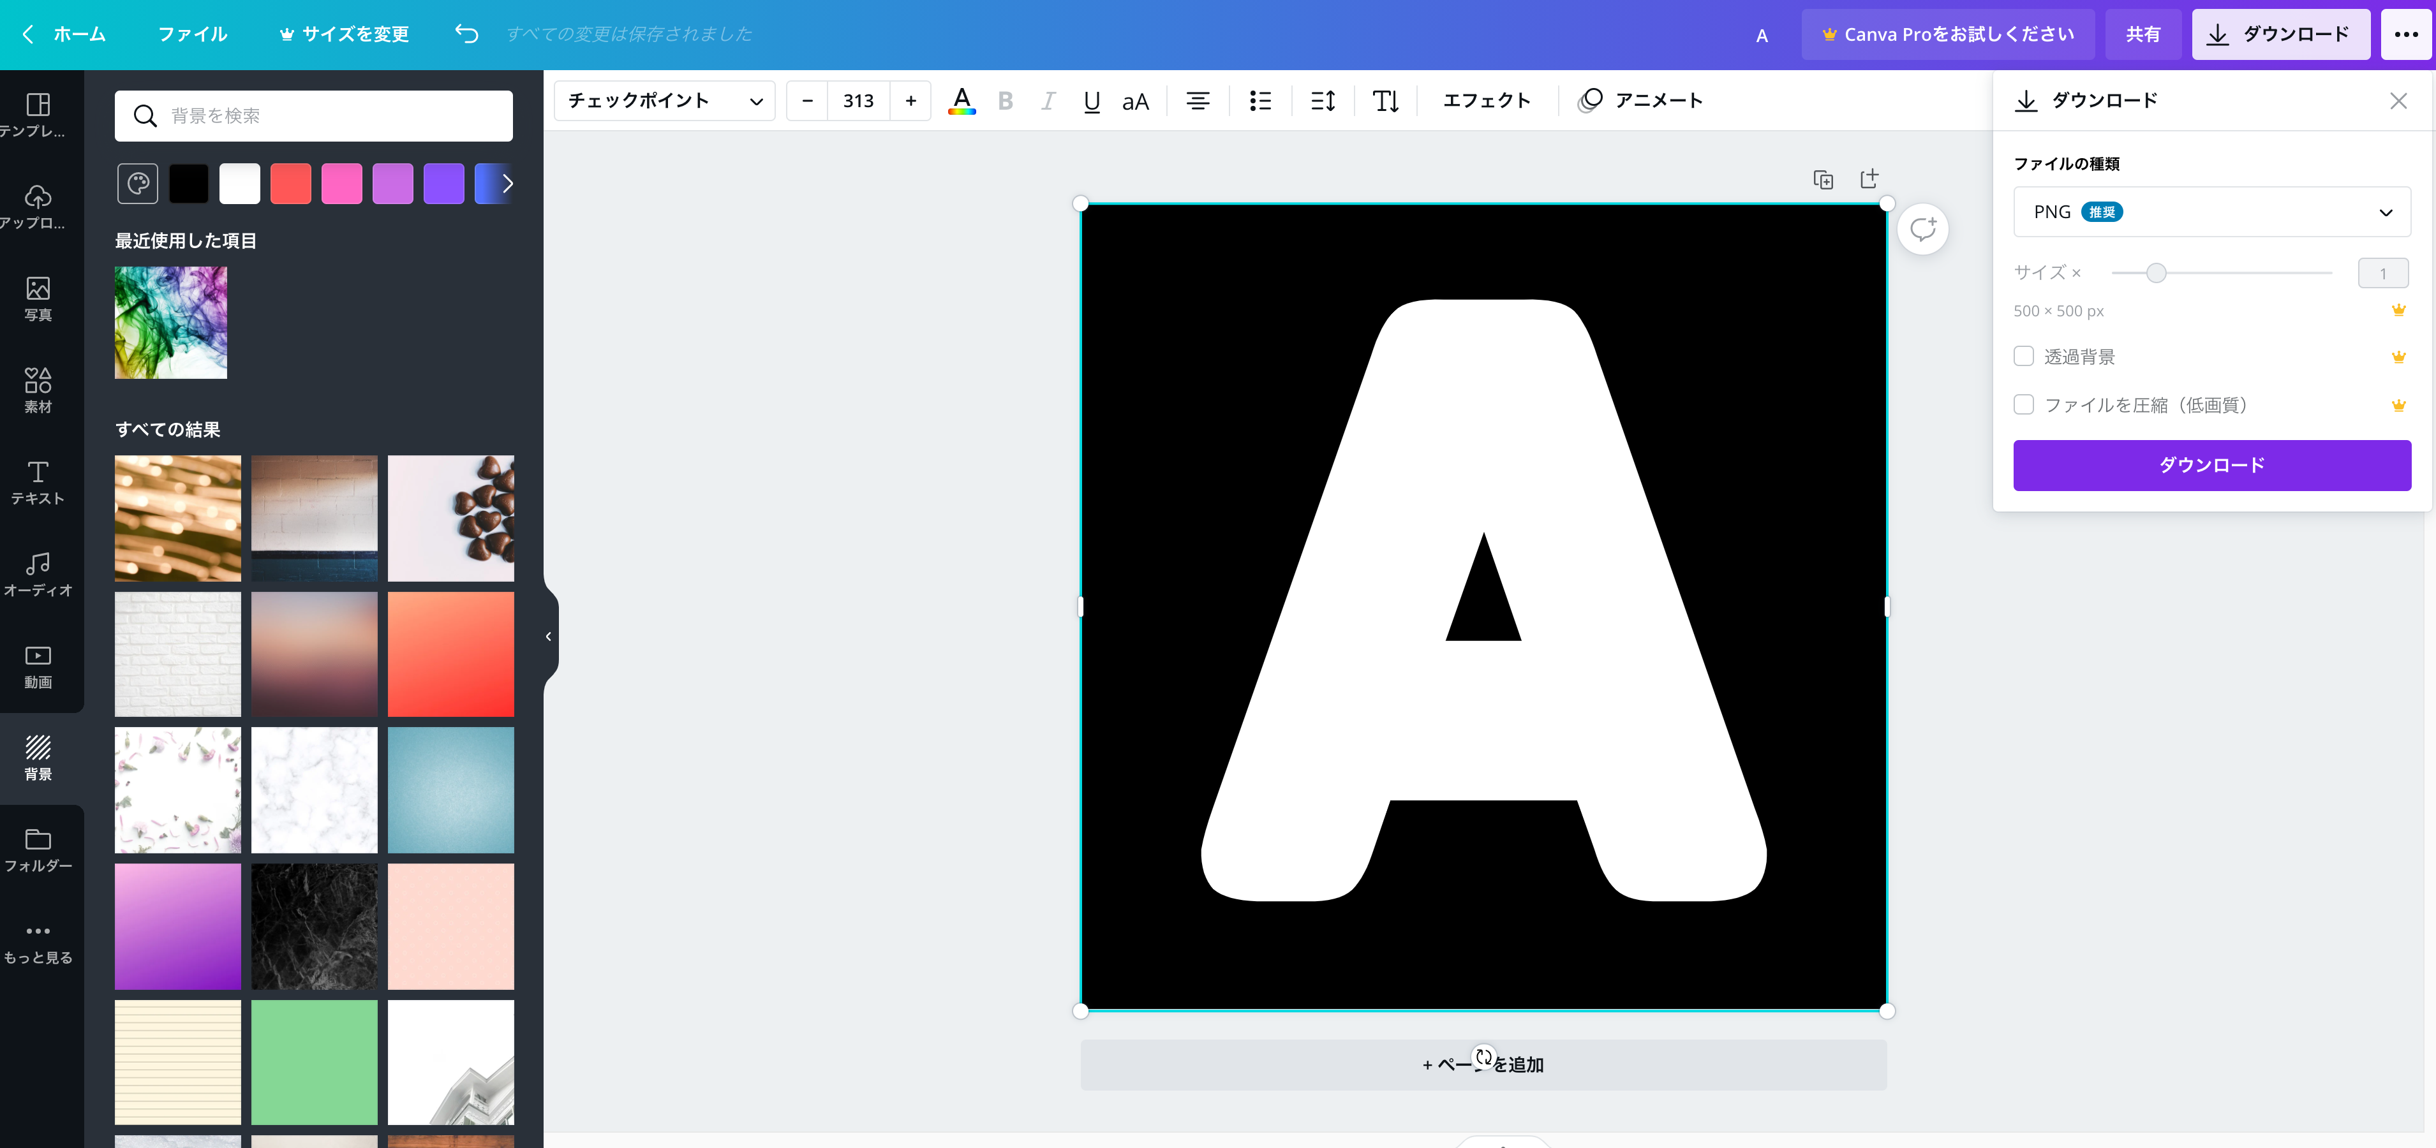Open the text color picker
The height and width of the screenshot is (1148, 2436).
(x=962, y=100)
